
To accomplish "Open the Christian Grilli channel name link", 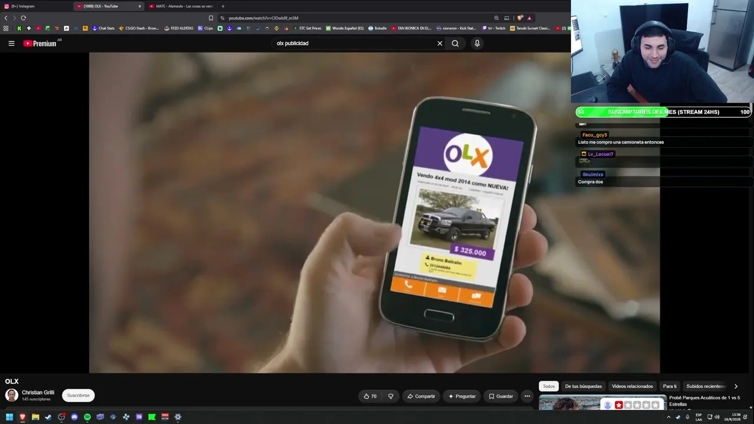I will [38, 392].
